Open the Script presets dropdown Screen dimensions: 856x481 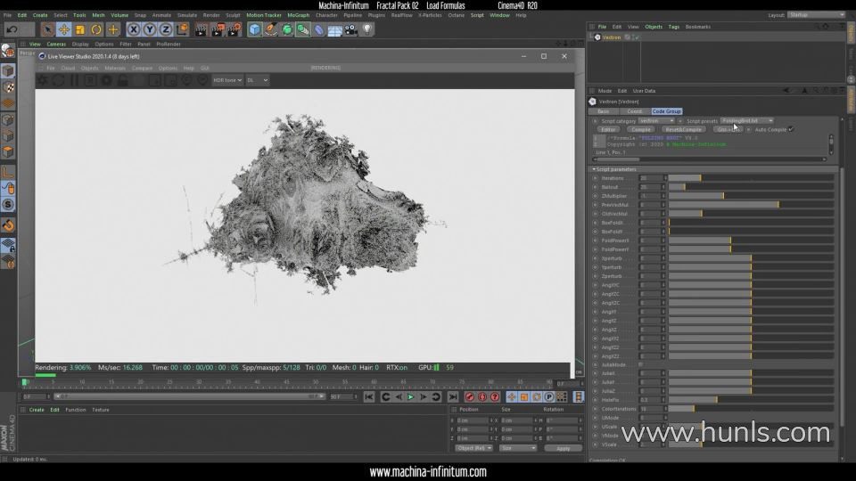point(746,120)
